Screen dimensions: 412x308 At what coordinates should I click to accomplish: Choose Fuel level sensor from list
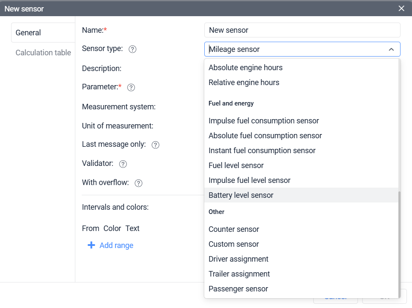(x=236, y=165)
